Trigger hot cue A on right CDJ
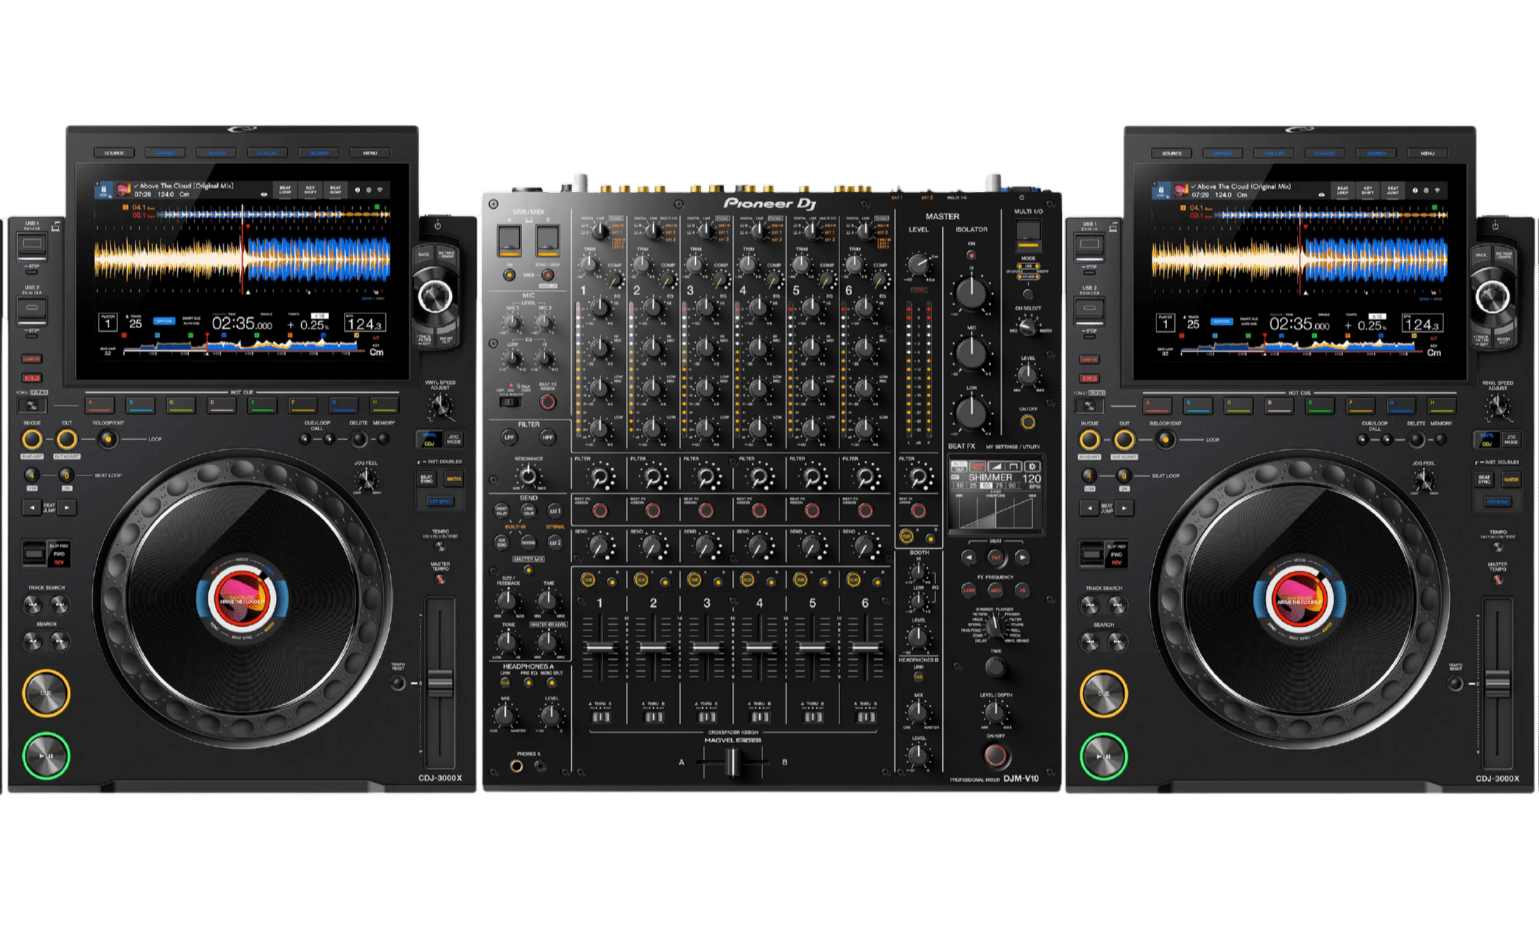Image resolution: width=1539 pixels, height=944 pixels. pyautogui.click(x=1158, y=405)
